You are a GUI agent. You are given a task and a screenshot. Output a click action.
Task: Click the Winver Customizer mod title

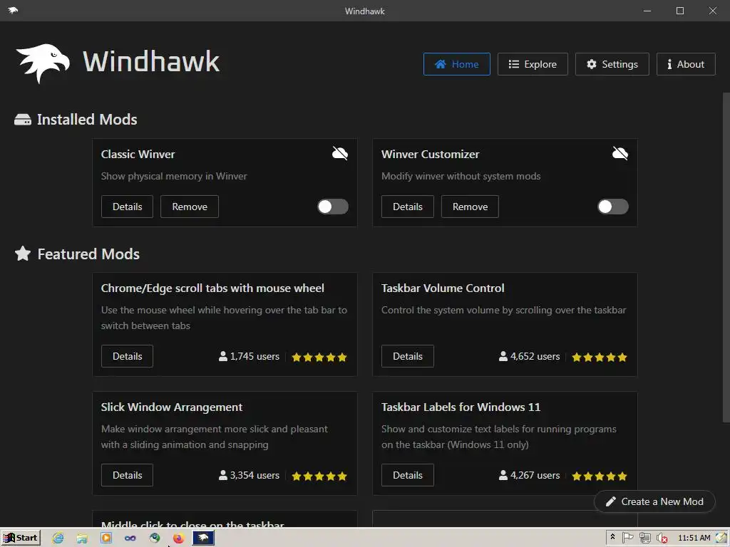click(430, 154)
